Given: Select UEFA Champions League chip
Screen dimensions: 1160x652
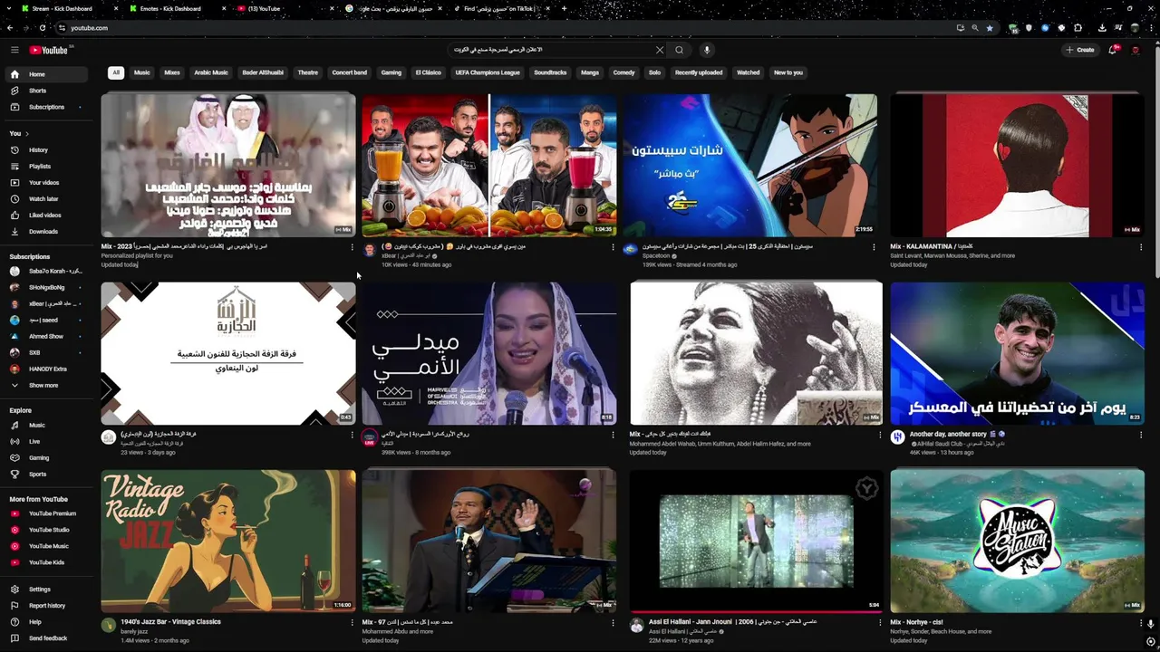Looking at the screenshot, I should click(x=488, y=72).
